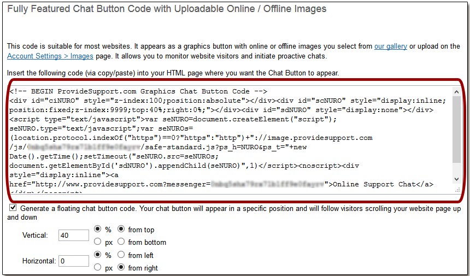Click the Vertical value field
This screenshot has height=276, width=470.
(x=74, y=235)
